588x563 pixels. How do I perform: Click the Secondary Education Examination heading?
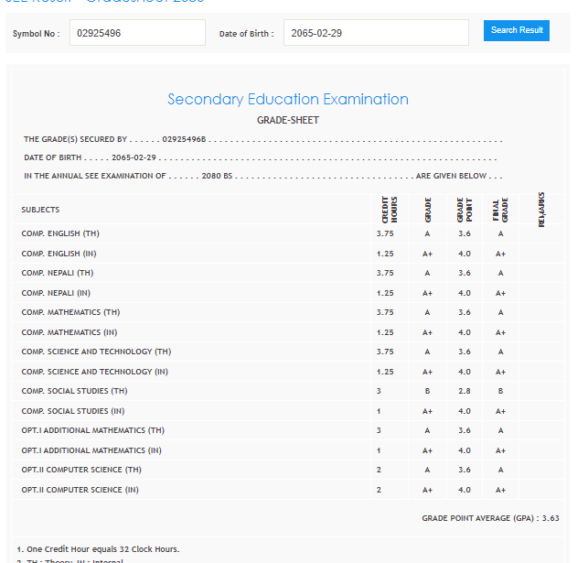coord(288,99)
